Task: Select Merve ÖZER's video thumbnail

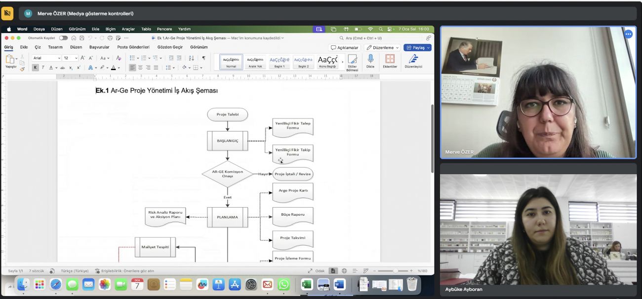Action: point(538,92)
